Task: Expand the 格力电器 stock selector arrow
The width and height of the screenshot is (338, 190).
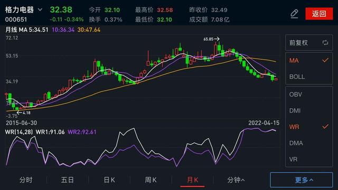Action: pyautogui.click(x=40, y=9)
